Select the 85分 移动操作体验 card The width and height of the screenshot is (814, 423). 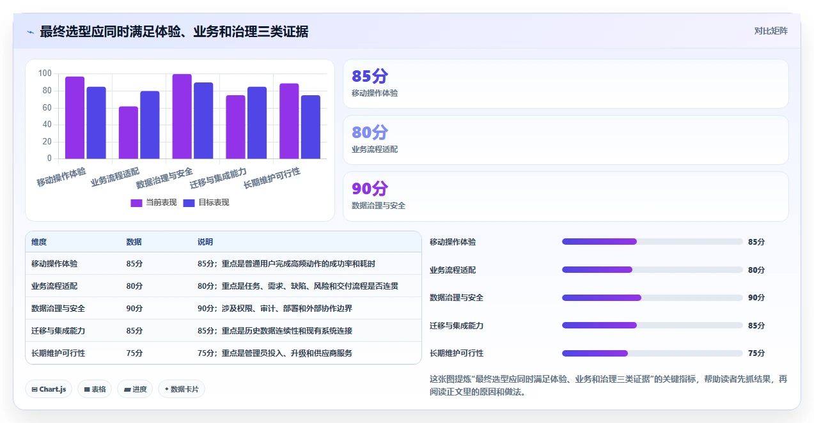[565, 84]
